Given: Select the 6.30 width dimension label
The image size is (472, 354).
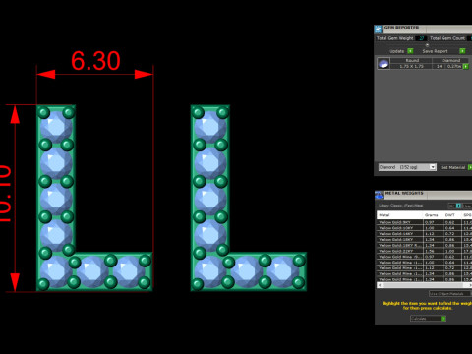Looking at the screenshot, I should [95, 61].
